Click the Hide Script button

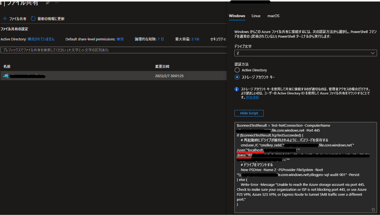[249, 113]
